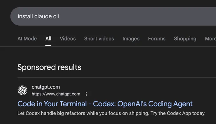This screenshot has height=124, width=216.
Task: Open the Code in Your Terminal Codex link
Action: [105, 104]
